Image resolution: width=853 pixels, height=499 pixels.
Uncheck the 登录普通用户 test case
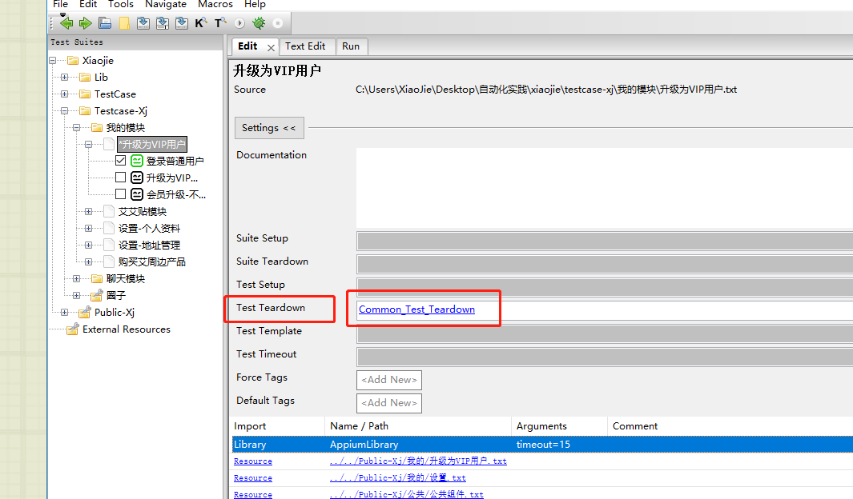tap(120, 161)
